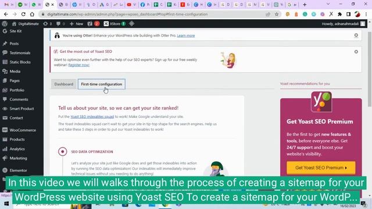Click the Register now webinar link
Screen dimensions: 372x209
pos(79,65)
